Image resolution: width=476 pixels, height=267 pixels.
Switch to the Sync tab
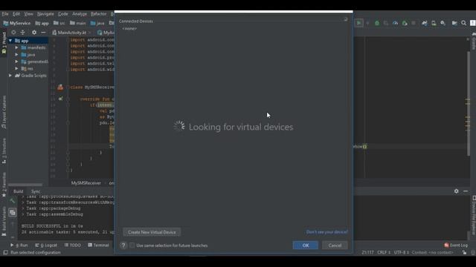click(x=36, y=191)
